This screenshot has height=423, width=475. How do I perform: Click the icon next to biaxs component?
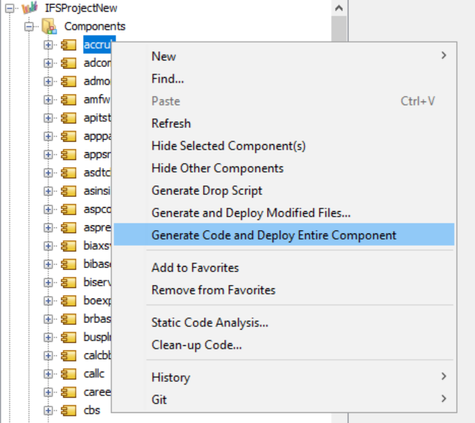[68, 246]
